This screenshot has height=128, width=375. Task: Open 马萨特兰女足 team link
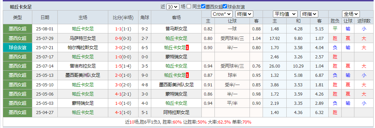pyautogui.click(x=83, y=38)
